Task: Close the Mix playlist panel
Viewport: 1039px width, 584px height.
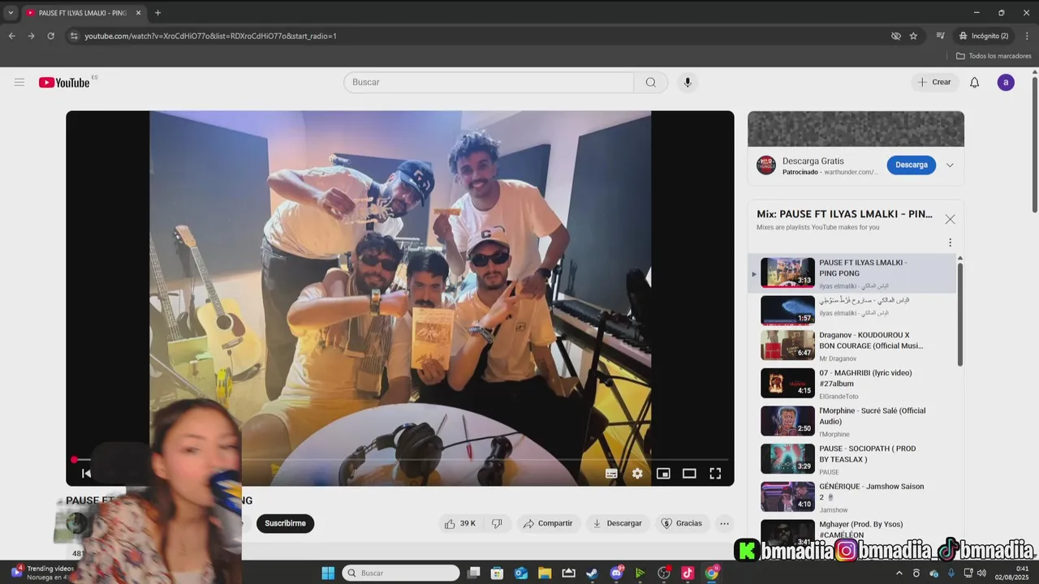Action: [950, 219]
